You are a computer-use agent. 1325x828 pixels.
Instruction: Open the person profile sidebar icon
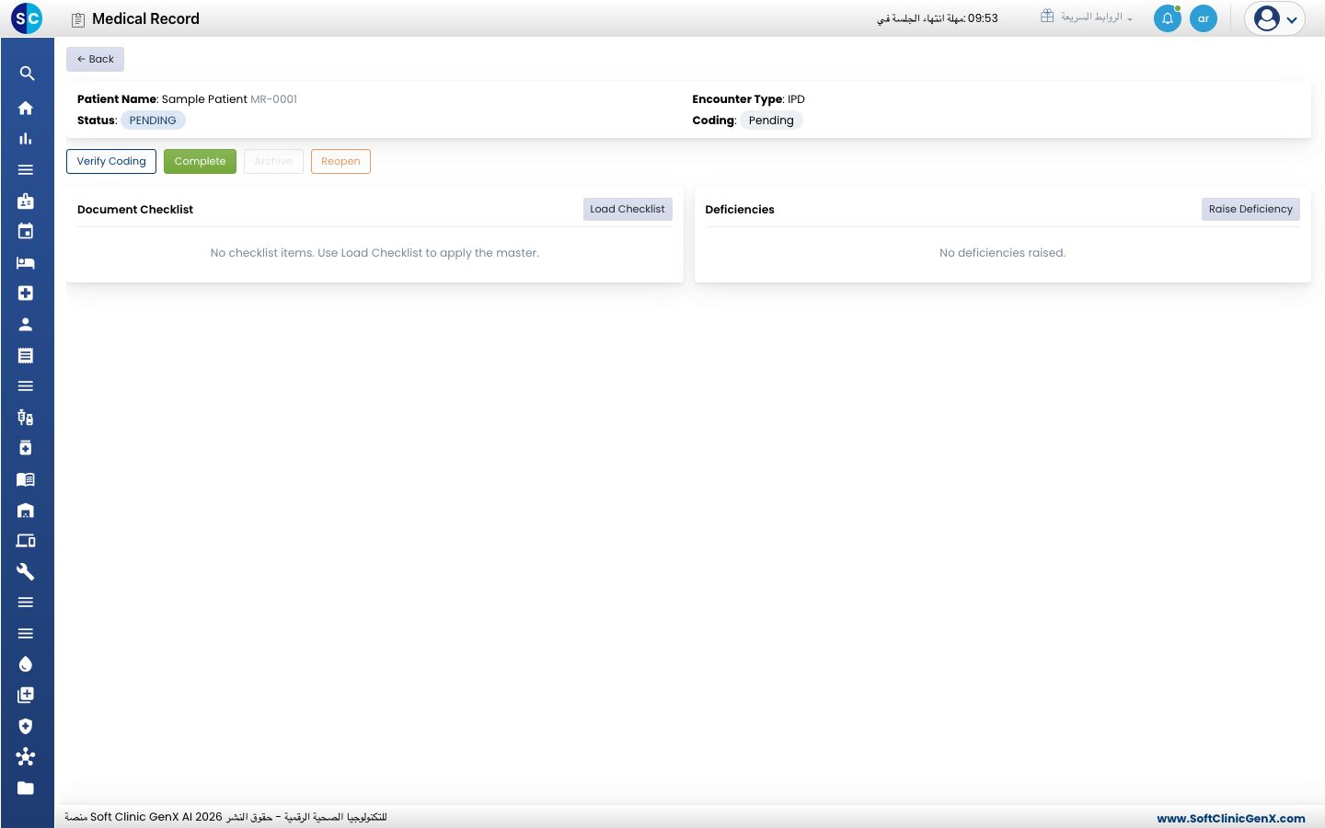(26, 325)
